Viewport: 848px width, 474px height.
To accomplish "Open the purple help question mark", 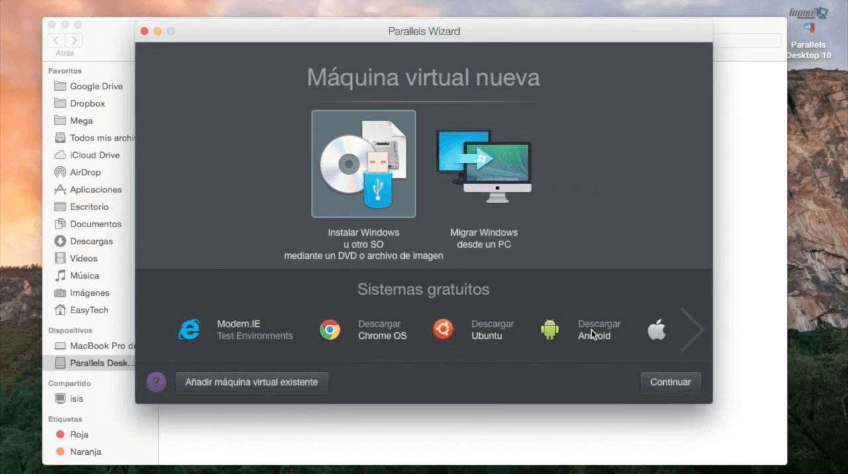I will click(x=156, y=382).
